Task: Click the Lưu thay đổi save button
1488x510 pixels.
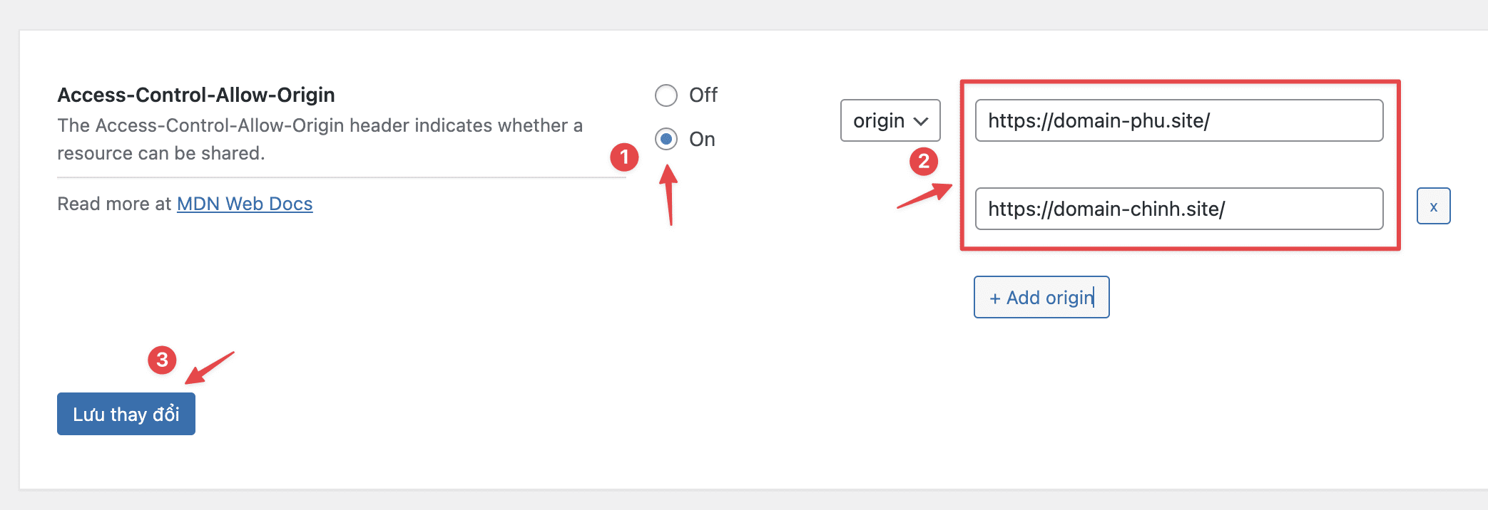Action: coord(126,413)
